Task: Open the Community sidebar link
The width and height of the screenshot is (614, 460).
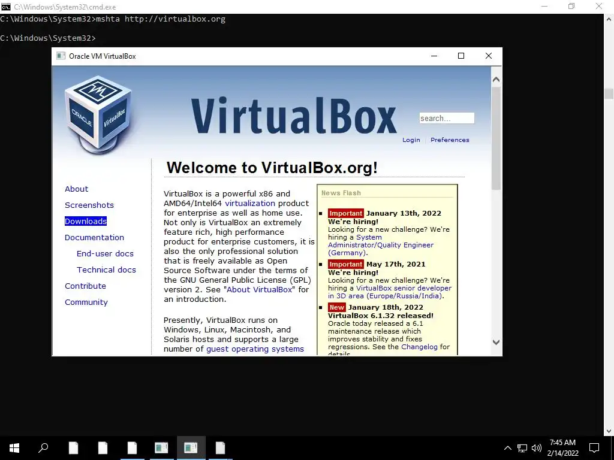Action: click(86, 302)
